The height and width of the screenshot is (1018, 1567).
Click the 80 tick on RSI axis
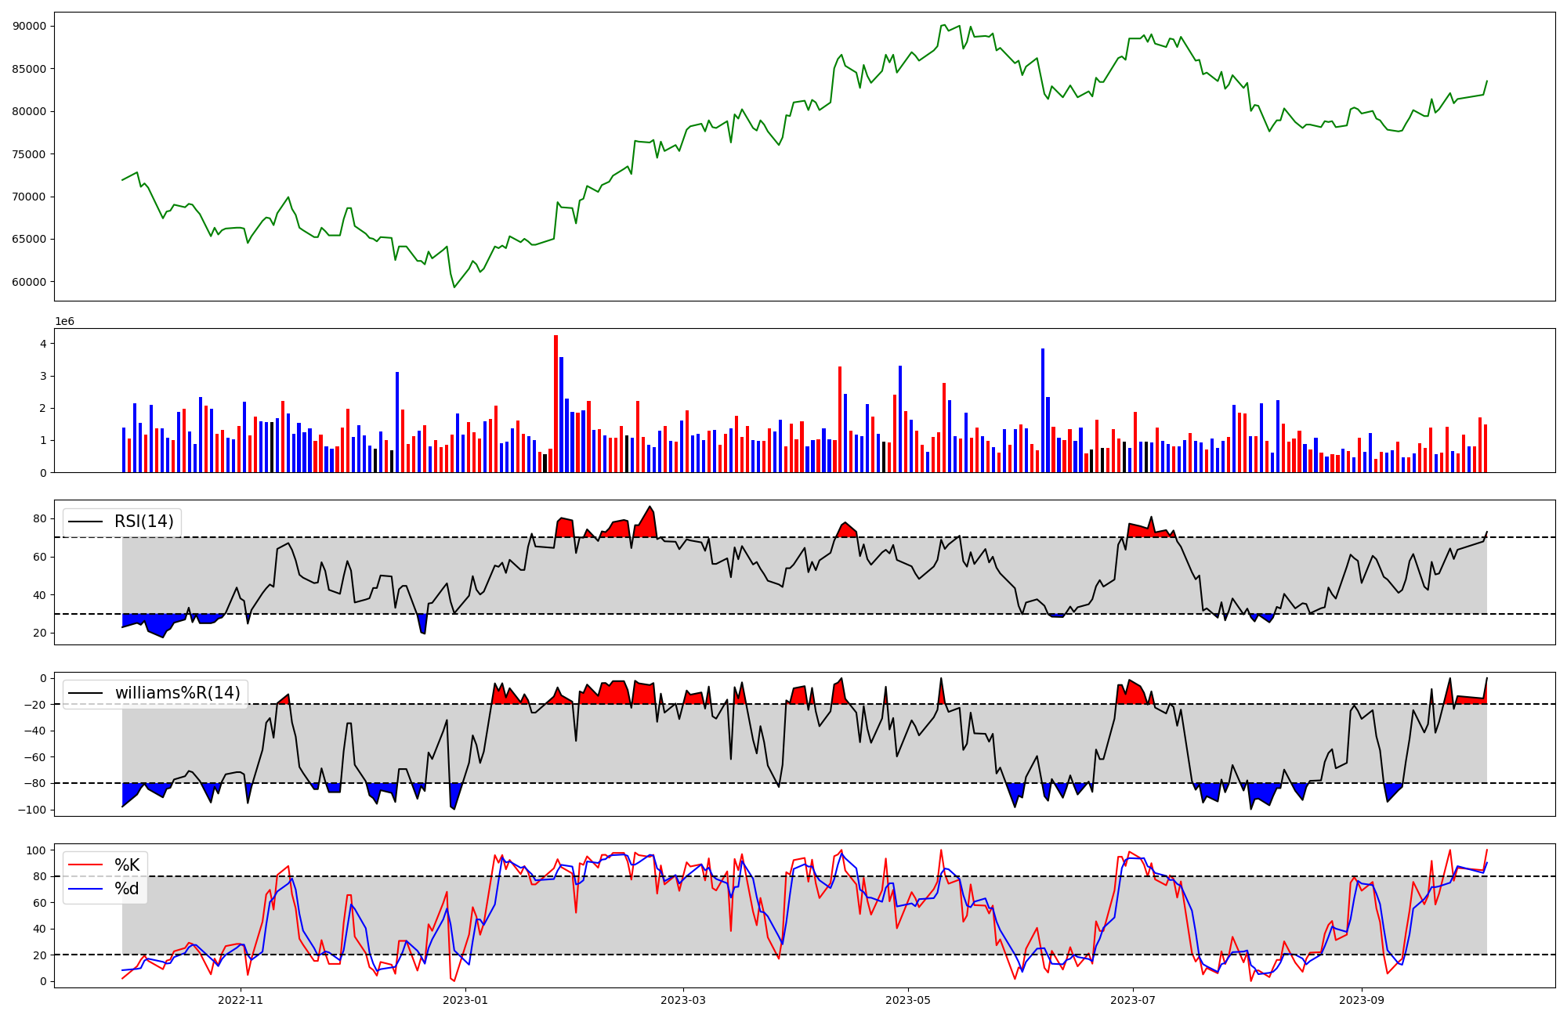[39, 518]
